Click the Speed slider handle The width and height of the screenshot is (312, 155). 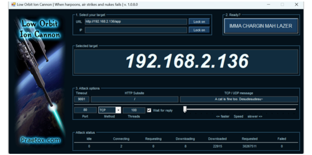[185, 110]
